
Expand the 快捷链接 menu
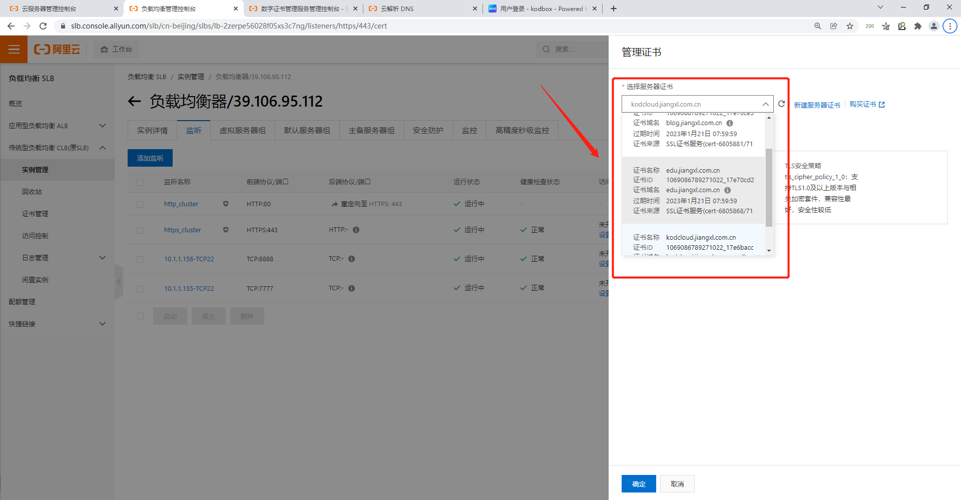102,324
